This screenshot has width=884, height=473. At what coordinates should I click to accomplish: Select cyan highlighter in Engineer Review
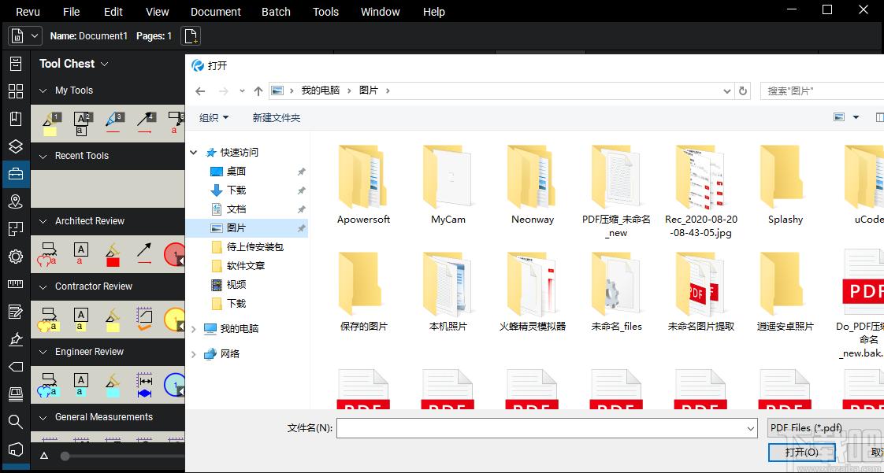coord(113,385)
